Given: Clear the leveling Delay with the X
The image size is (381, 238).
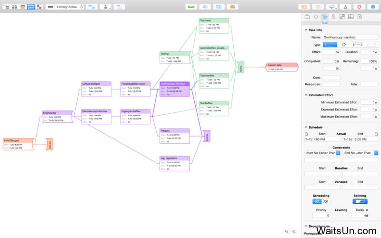Looking at the screenshot, I should pyautogui.click(x=367, y=210).
